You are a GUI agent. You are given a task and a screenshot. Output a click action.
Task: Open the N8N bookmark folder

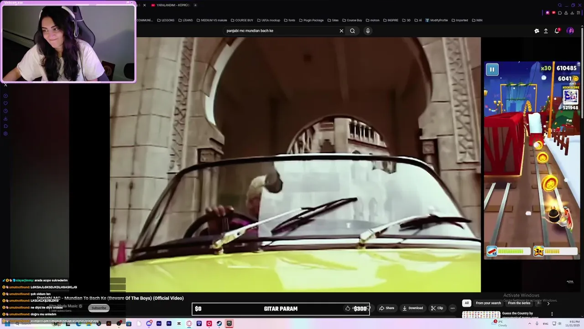click(x=477, y=20)
